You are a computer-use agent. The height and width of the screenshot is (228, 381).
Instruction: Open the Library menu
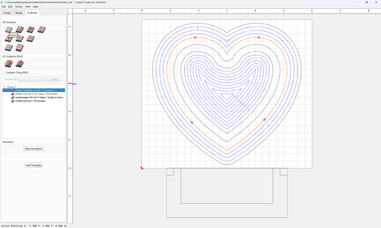pos(19,7)
